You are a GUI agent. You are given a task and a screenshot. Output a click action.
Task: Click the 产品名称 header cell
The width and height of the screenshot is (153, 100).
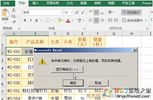[x=35, y=42]
